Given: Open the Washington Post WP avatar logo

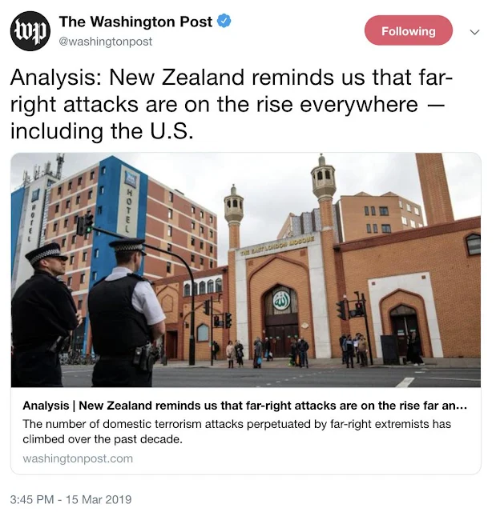Looking at the screenshot, I should click(30, 30).
